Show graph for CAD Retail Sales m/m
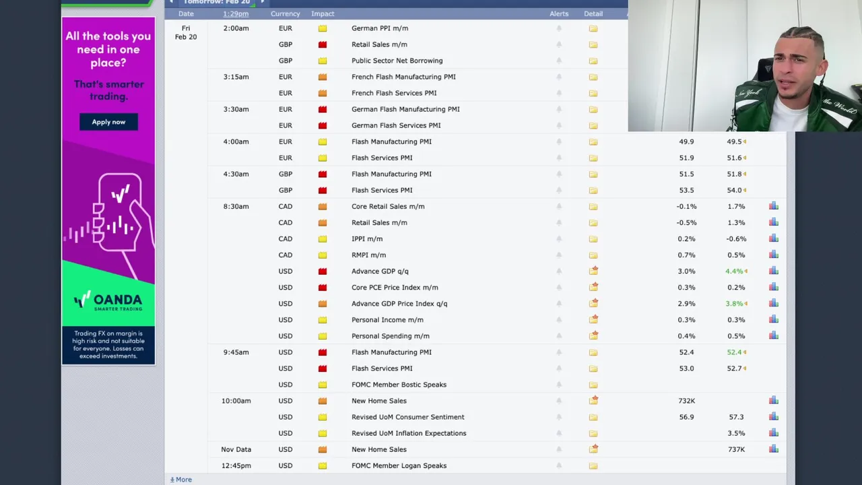The image size is (862, 485). click(774, 222)
